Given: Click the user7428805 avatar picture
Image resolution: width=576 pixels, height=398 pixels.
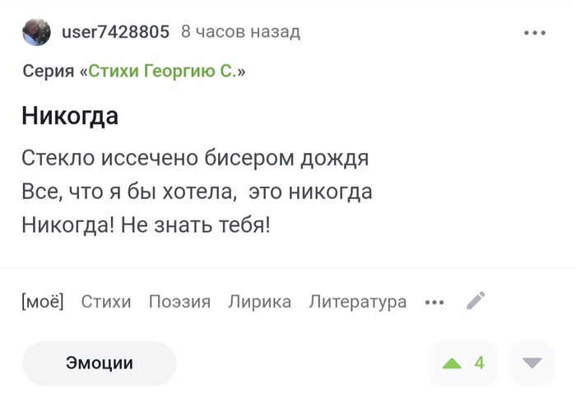Looking at the screenshot, I should [x=35, y=33].
